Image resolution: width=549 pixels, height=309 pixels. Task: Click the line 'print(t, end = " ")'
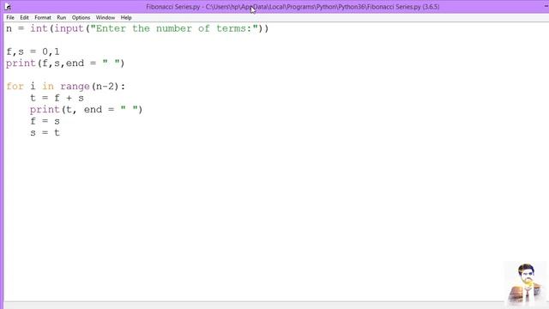pos(86,110)
